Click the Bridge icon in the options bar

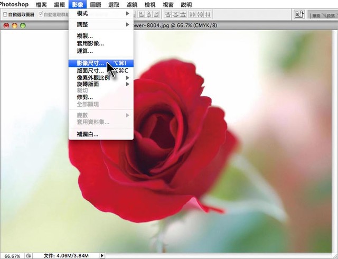pyautogui.click(x=299, y=14)
